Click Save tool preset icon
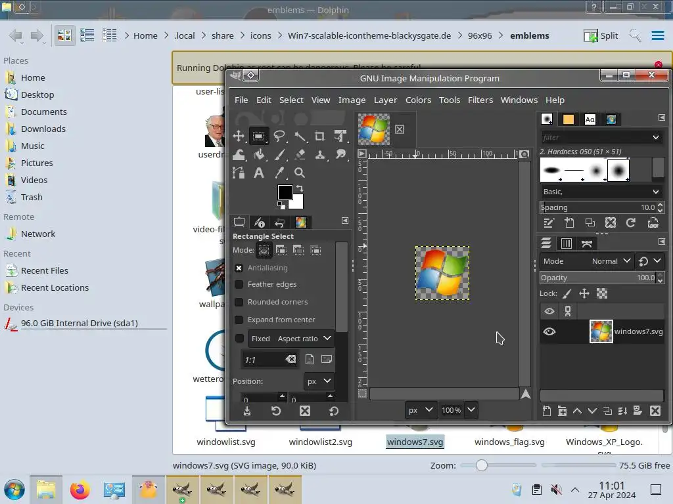The height and width of the screenshot is (504, 673). tap(247, 411)
